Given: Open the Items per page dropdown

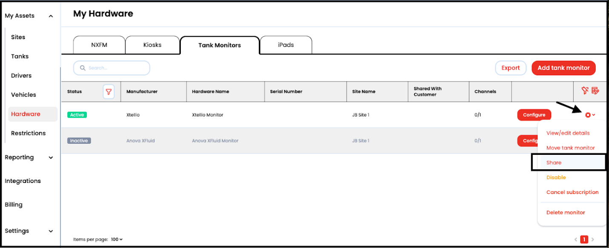Looking at the screenshot, I should tap(117, 239).
